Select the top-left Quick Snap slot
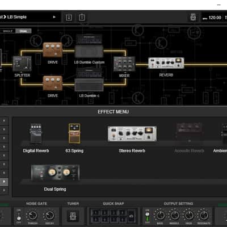 tap(95, 212)
